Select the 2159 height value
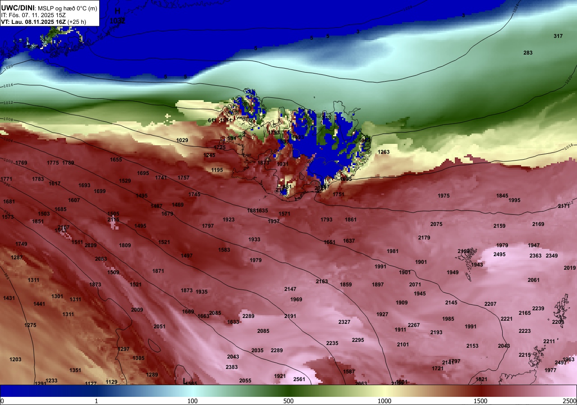 click(499, 226)
